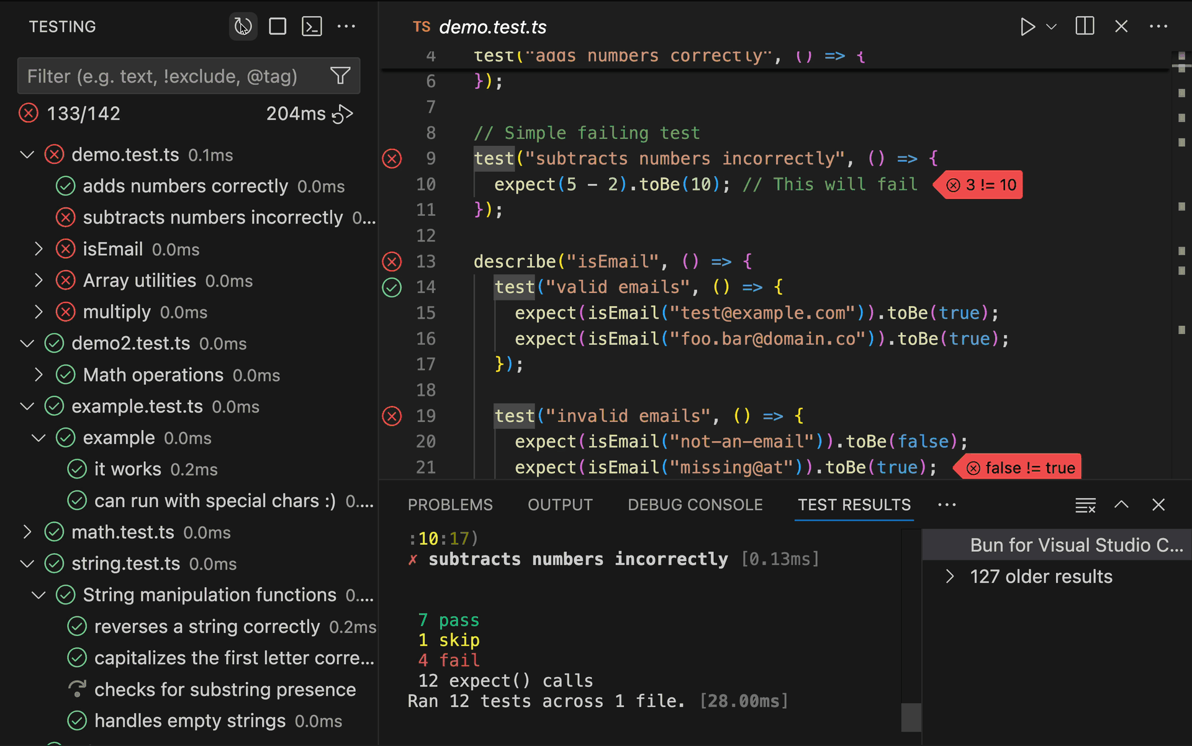
Task: Click the test results output scrollbar thumb
Action: coord(911,717)
